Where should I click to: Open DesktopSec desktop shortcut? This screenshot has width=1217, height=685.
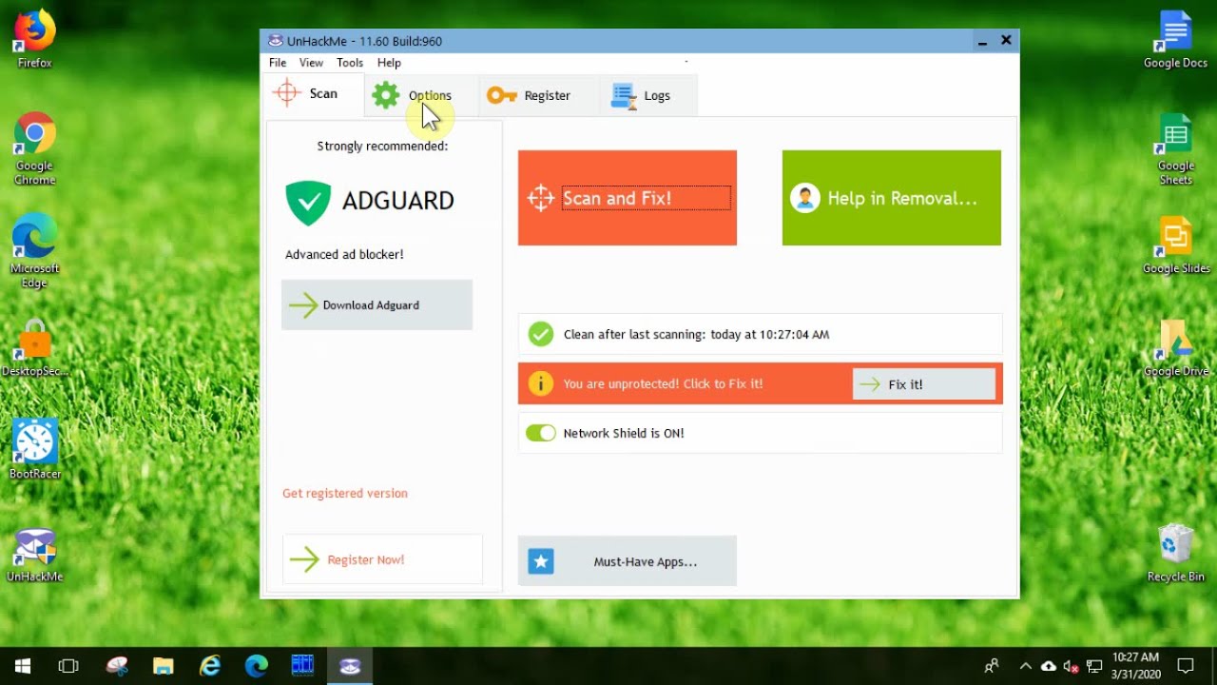point(34,349)
